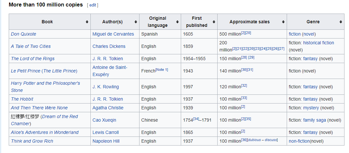Sort table by Genre column arrows

[341, 22]
